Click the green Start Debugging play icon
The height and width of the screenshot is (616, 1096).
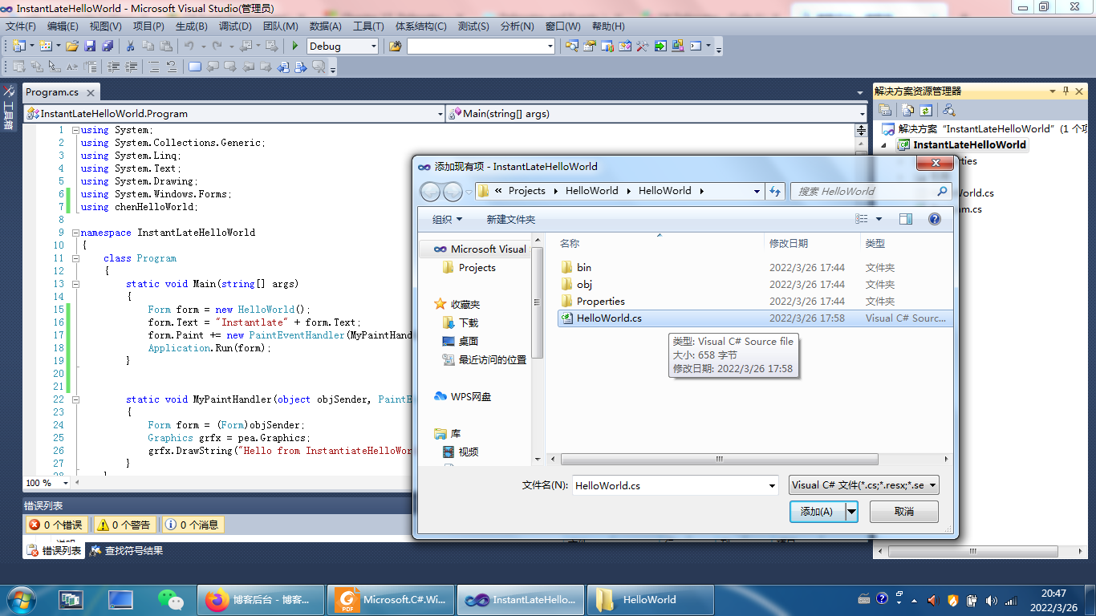click(295, 47)
